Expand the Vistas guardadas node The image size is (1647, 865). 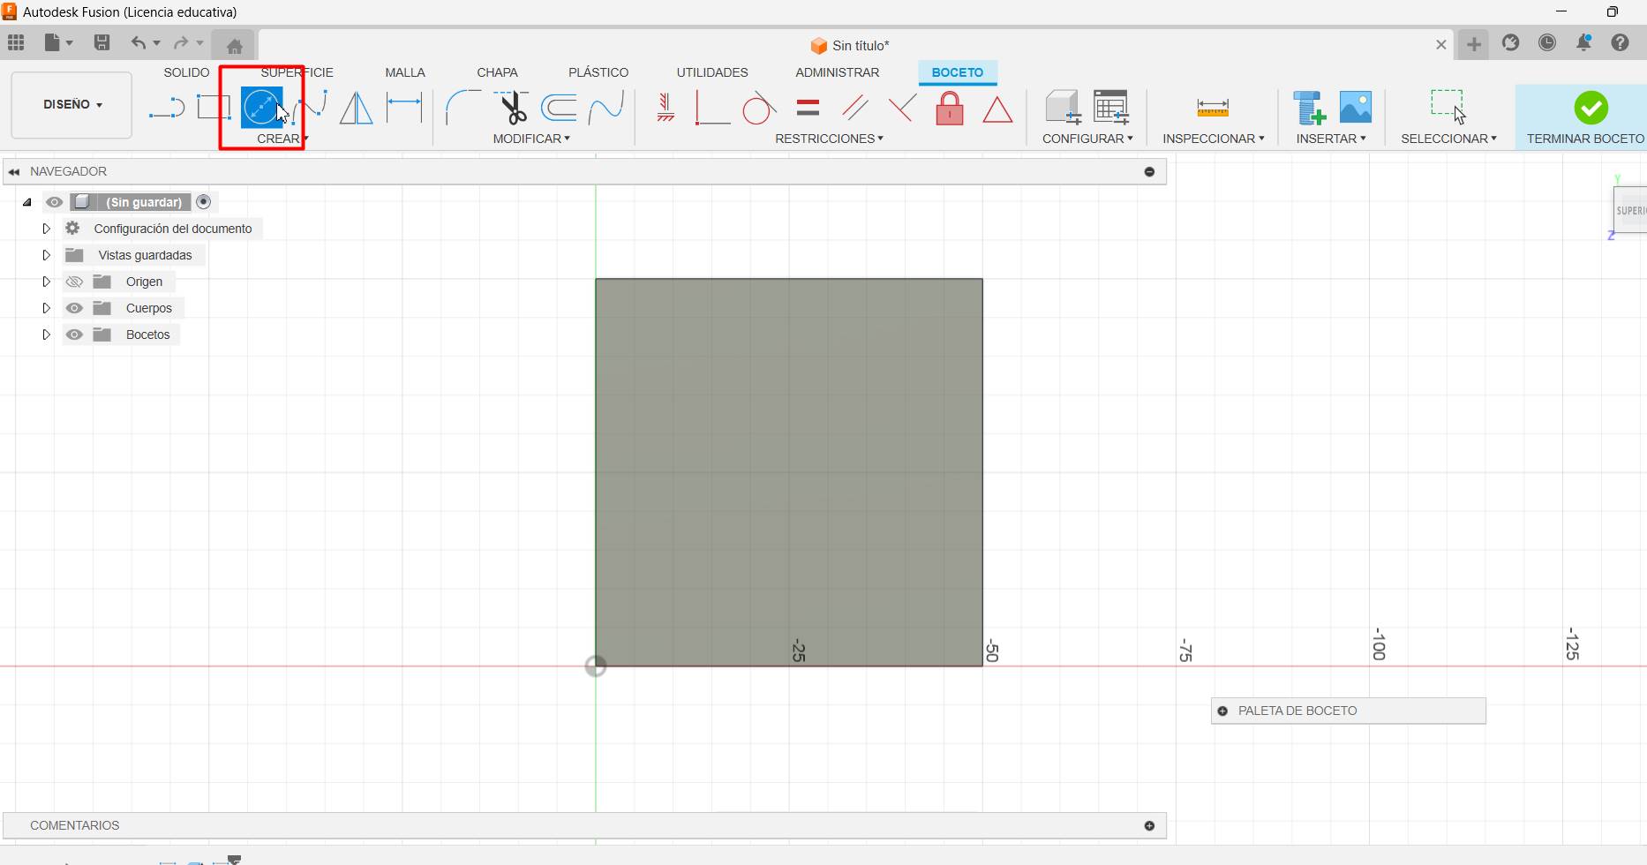[x=46, y=255]
